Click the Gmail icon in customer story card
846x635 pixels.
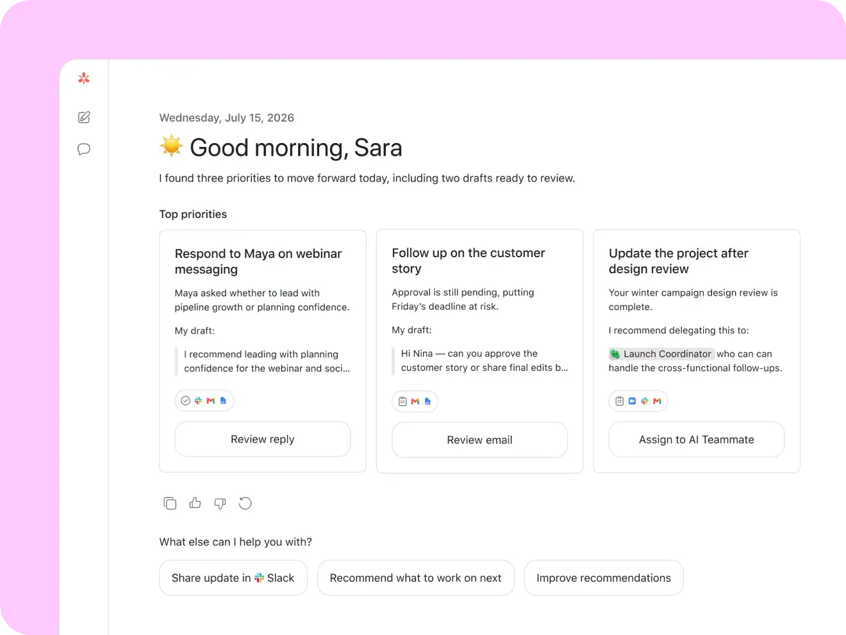click(415, 402)
